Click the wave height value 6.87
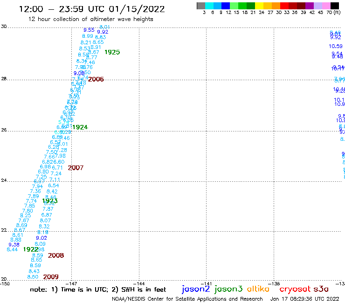This screenshot has width=345, height=303. [47, 215]
